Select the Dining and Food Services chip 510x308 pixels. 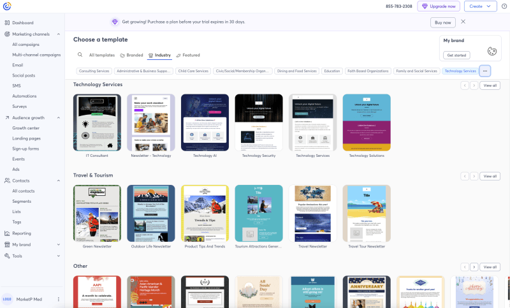pos(296,71)
